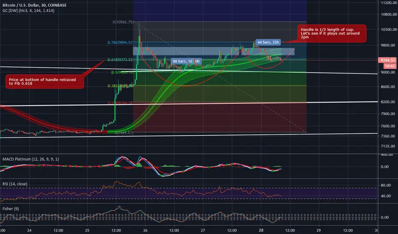The image size is (398, 234).
Task: Select the '44 bars, 22h' range label
Action: coord(268,42)
